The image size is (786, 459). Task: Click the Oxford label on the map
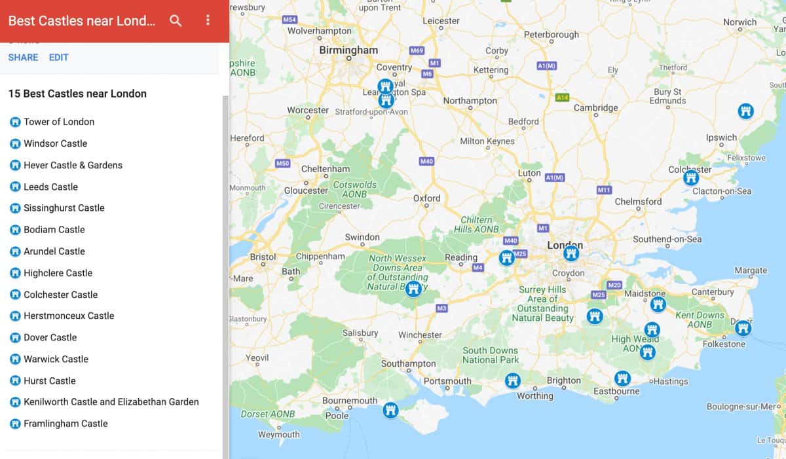tap(426, 198)
